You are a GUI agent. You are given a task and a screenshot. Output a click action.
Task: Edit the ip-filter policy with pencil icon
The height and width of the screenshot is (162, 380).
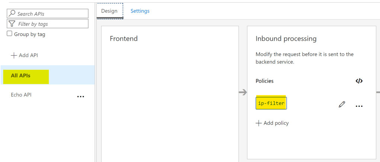point(342,105)
